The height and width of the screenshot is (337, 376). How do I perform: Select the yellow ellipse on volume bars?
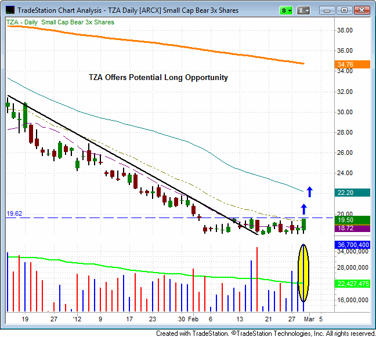tap(303, 273)
